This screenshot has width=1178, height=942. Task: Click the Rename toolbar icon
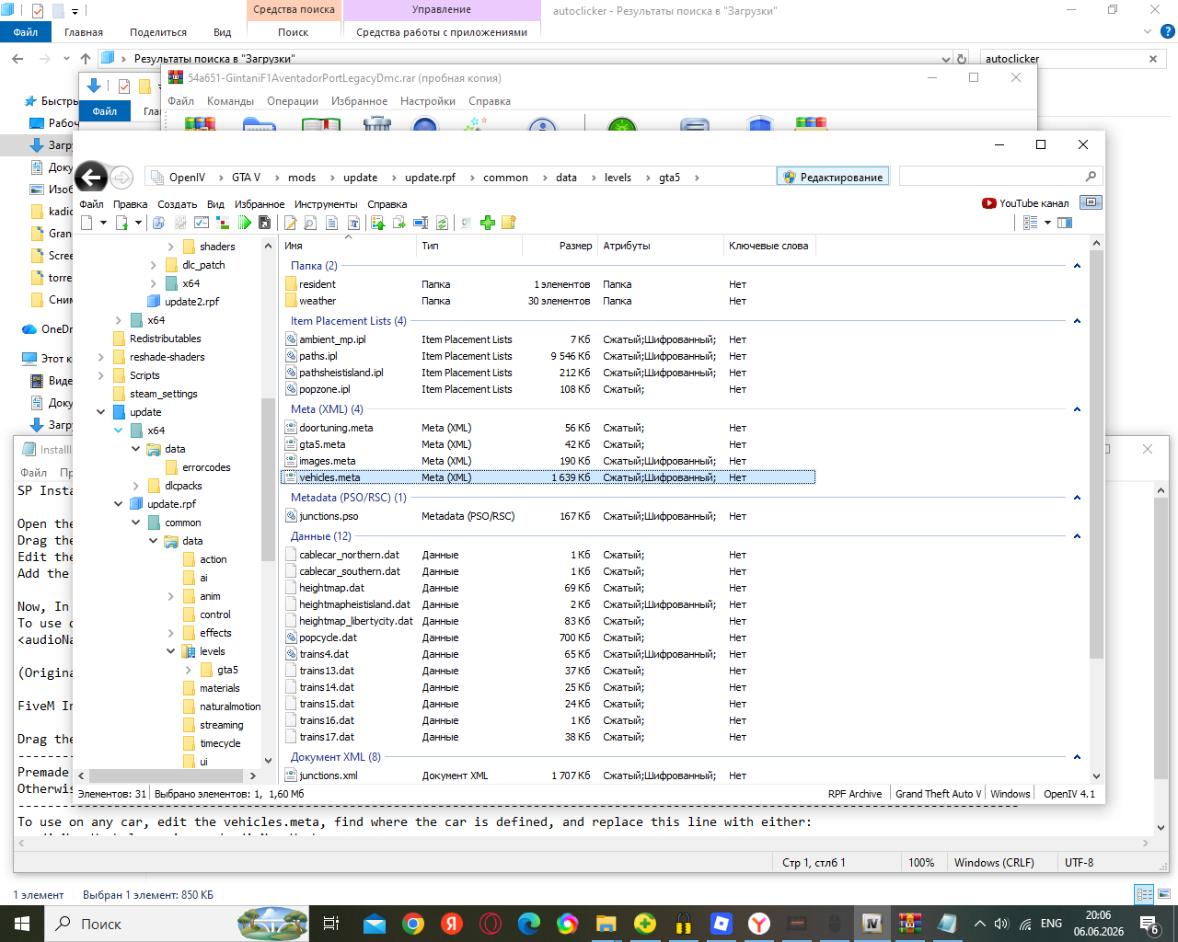point(422,223)
